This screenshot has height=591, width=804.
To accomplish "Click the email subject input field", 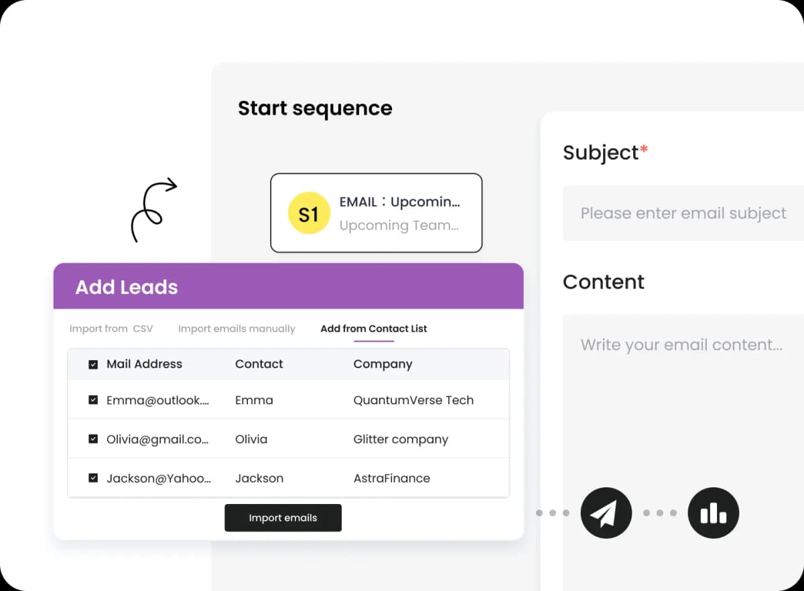I will point(683,213).
